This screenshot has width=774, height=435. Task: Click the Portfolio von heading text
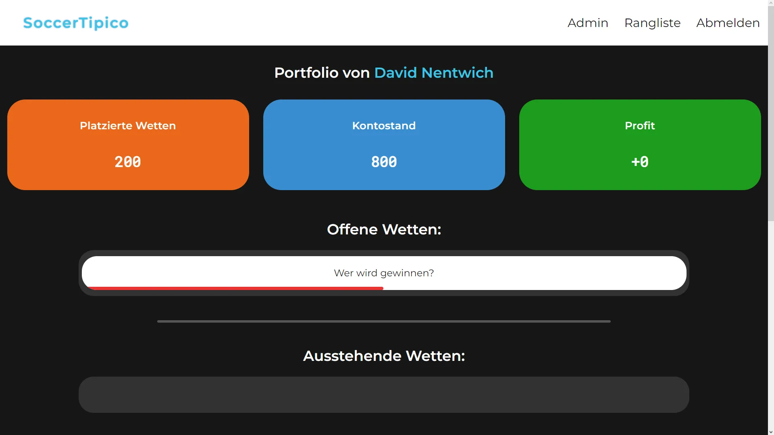coord(322,73)
